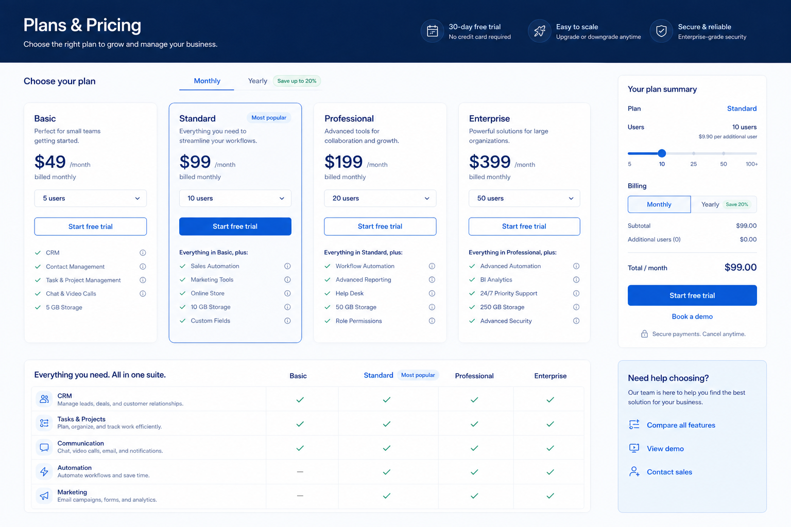The height and width of the screenshot is (527, 791).
Task: Show info for Online Store feature
Action: coord(287,293)
